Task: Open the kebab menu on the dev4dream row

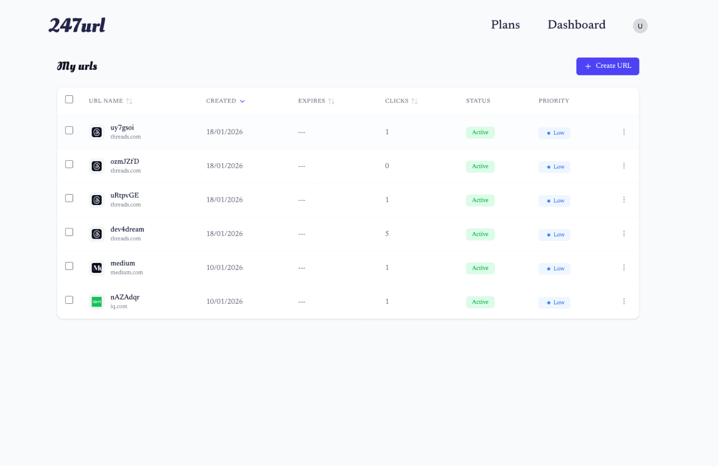Action: pos(624,233)
